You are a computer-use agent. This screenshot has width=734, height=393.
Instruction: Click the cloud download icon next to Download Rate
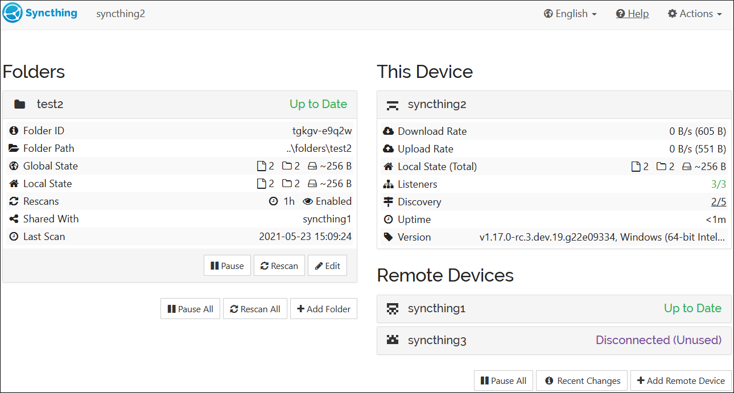click(389, 131)
